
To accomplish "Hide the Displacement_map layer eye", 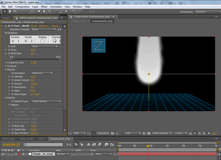I will (x=3, y=154).
